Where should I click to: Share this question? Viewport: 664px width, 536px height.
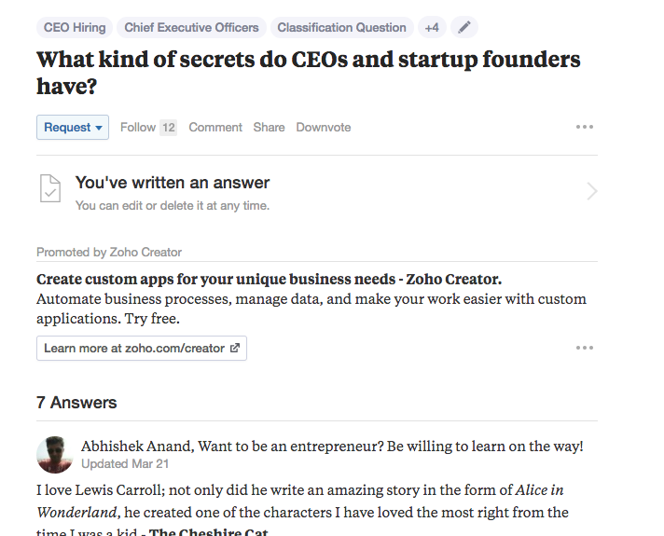pyautogui.click(x=269, y=128)
